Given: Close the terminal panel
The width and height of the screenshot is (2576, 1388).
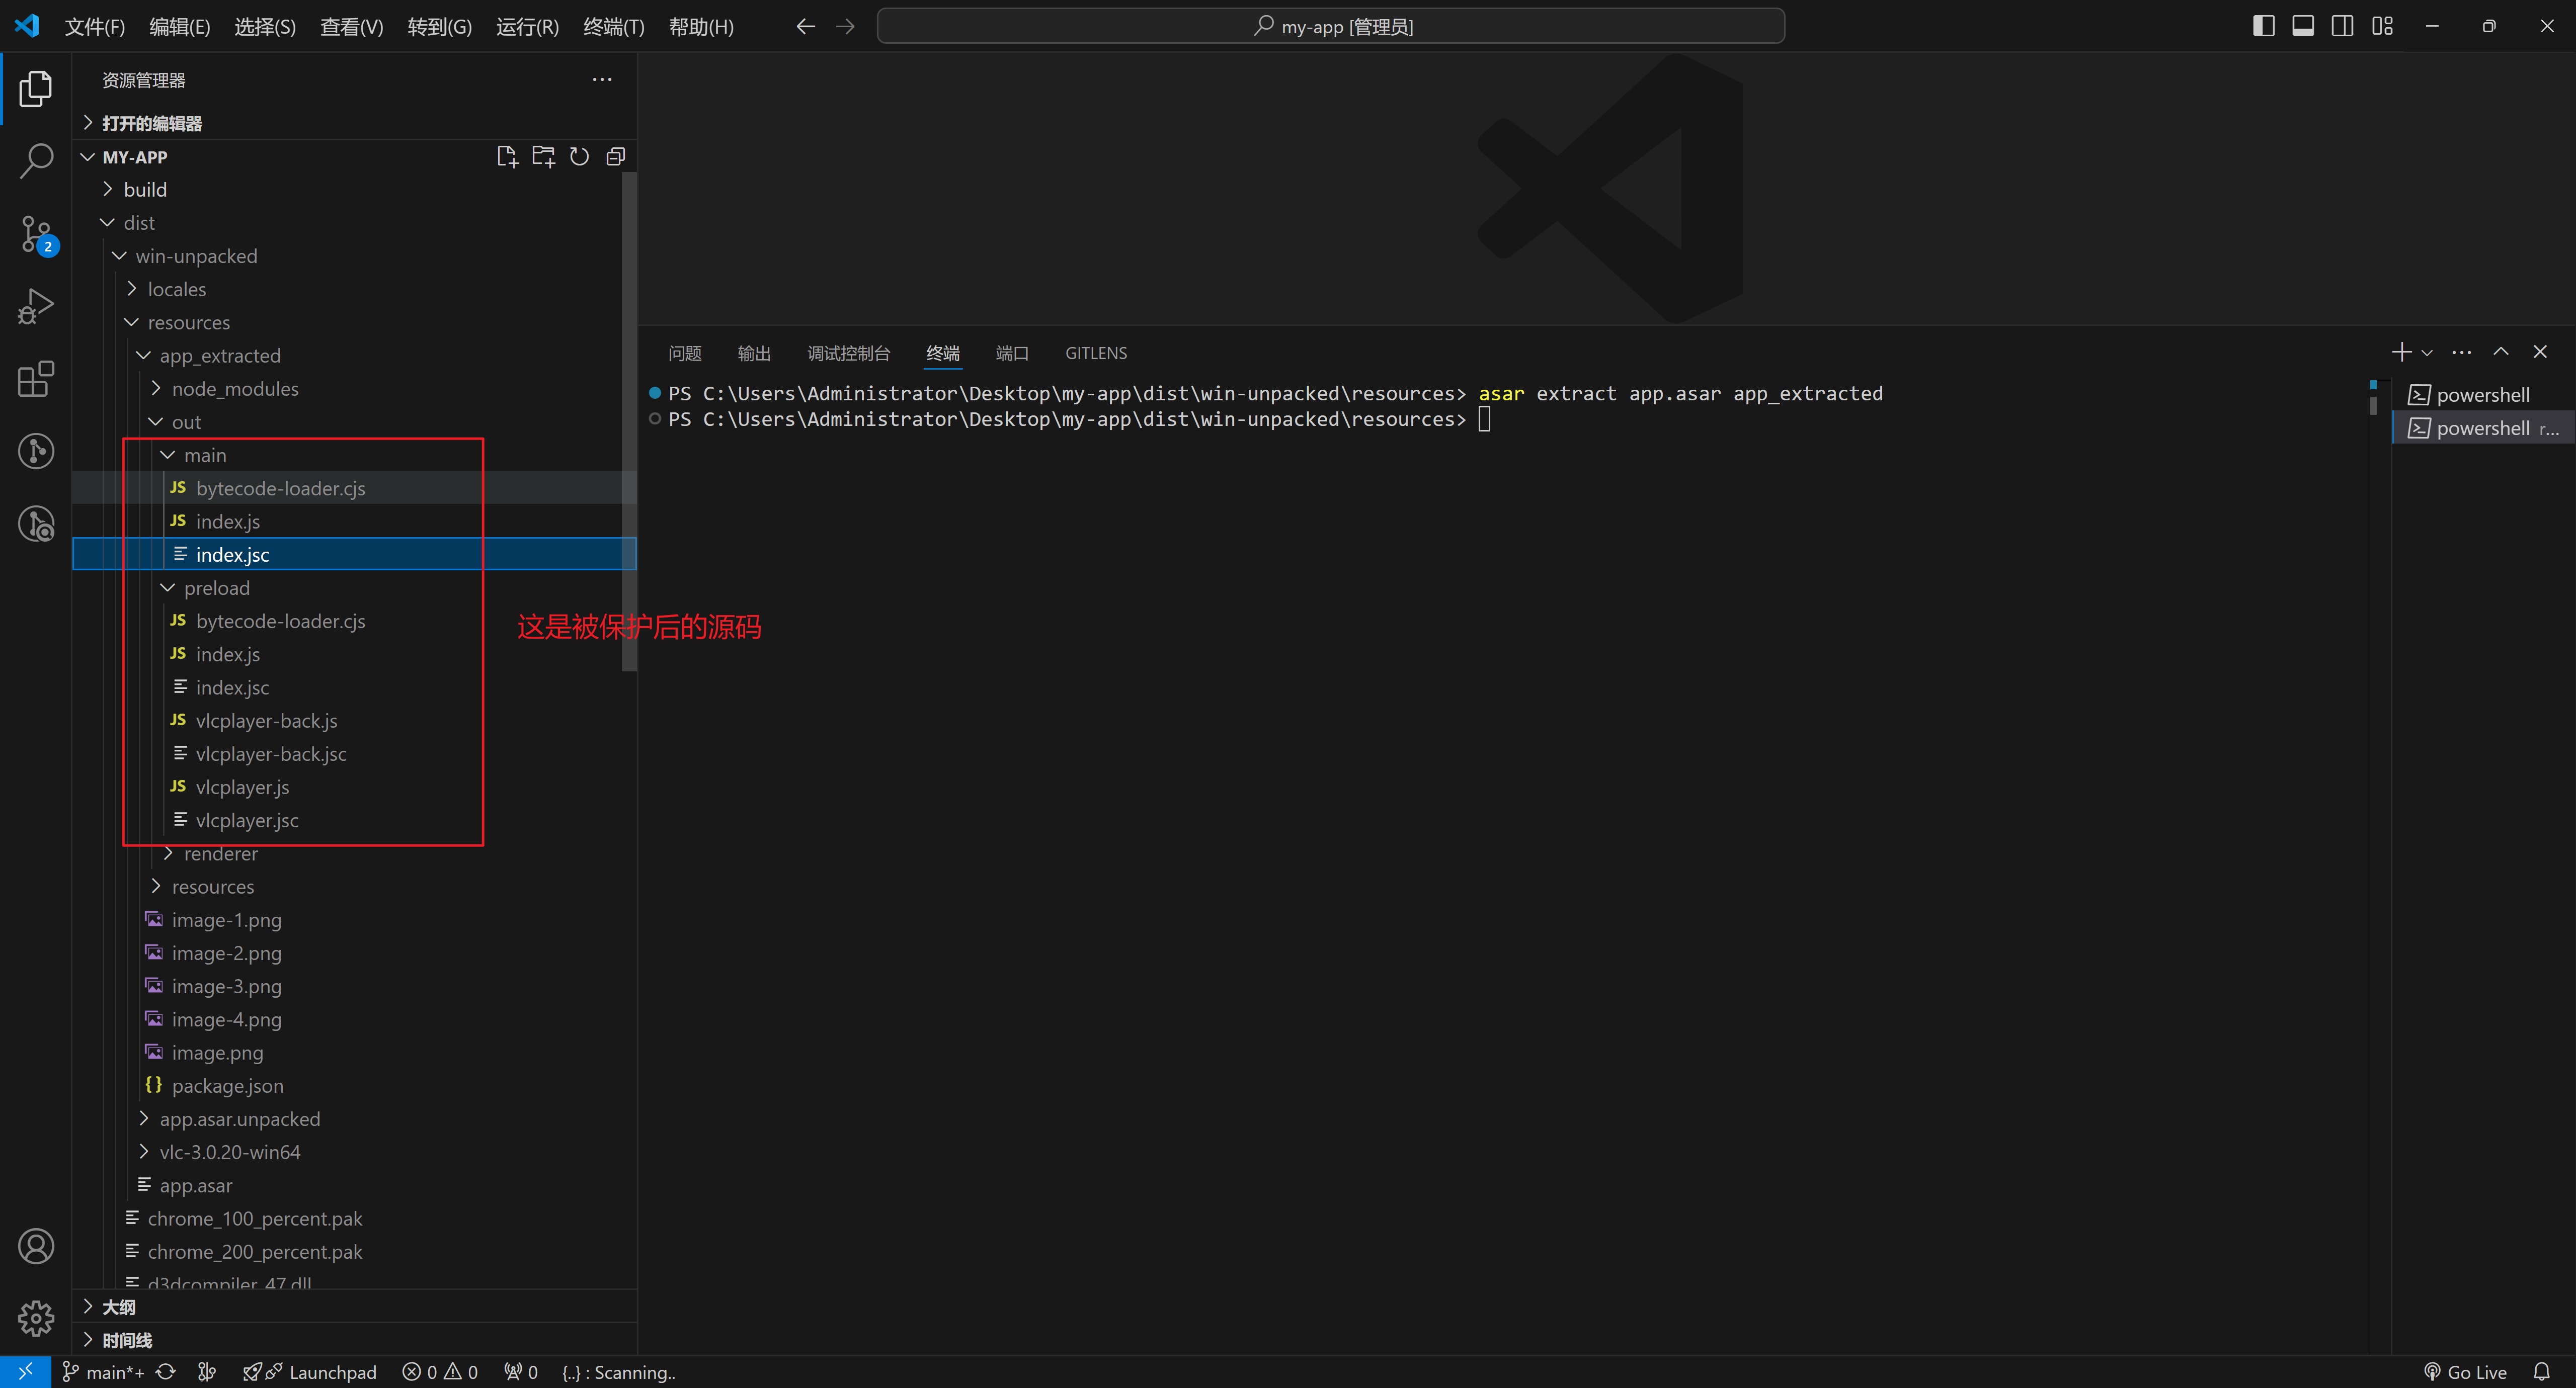Looking at the screenshot, I should pos(2540,352).
